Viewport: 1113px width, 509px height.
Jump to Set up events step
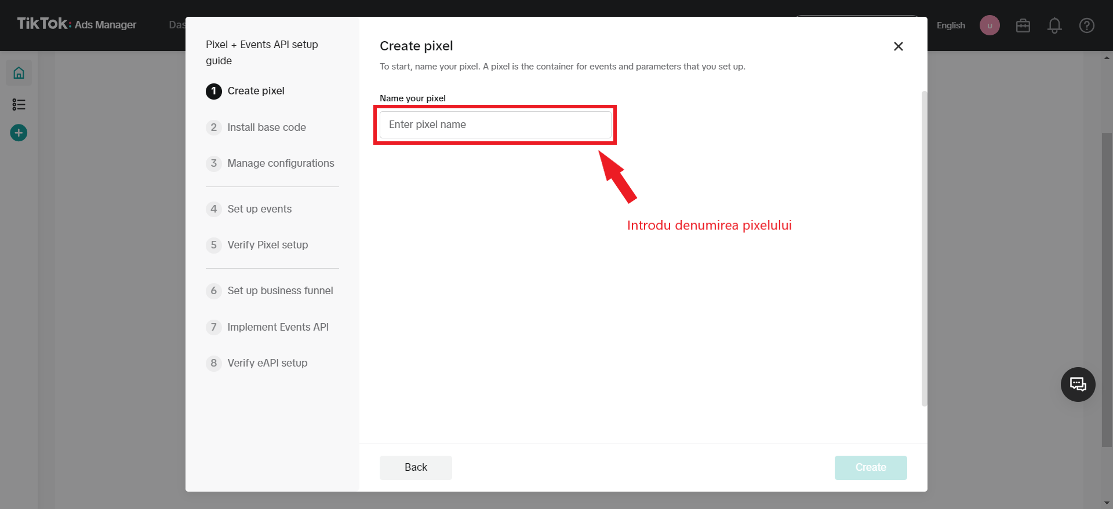tap(259, 209)
